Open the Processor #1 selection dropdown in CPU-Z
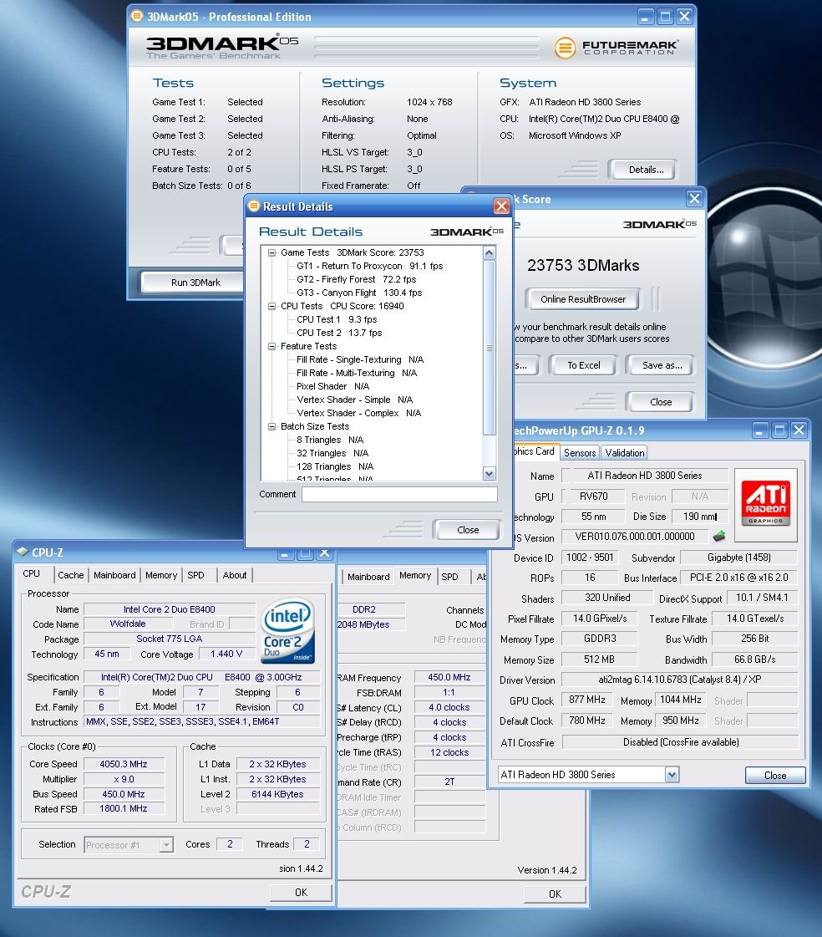The image size is (822, 937). 167,844
